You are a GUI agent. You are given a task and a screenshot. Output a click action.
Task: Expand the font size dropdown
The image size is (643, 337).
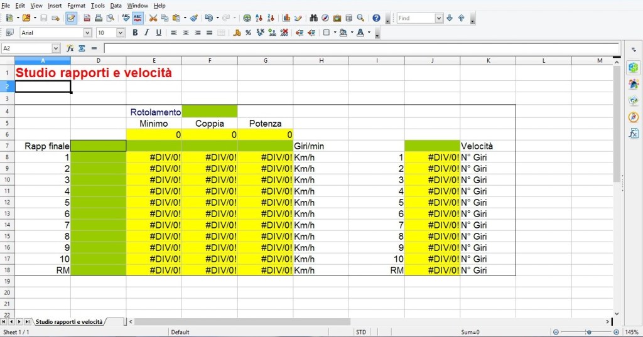tap(121, 33)
